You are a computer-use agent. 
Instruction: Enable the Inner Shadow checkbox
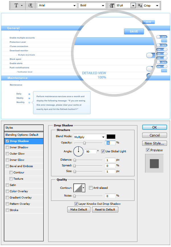tap(7, 147)
